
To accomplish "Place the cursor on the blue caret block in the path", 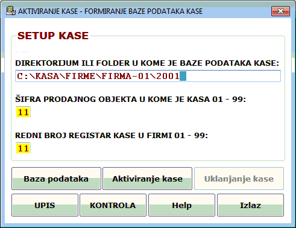I will click(183, 76).
